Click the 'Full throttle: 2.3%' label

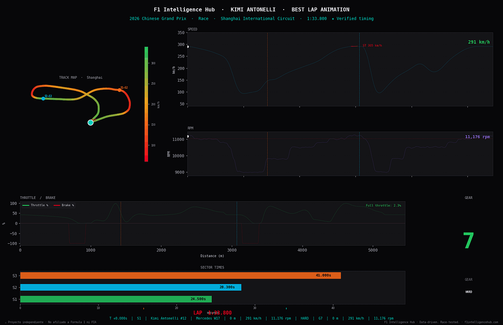pos(384,206)
